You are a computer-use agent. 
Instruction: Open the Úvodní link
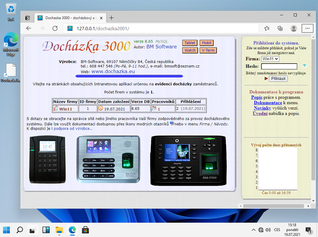click(x=260, y=113)
